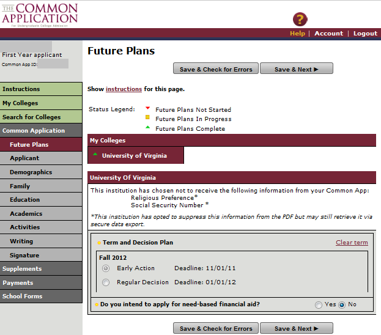Click the Deadline: 01/01/12 text
This screenshot has height=335, width=381.
point(205,282)
